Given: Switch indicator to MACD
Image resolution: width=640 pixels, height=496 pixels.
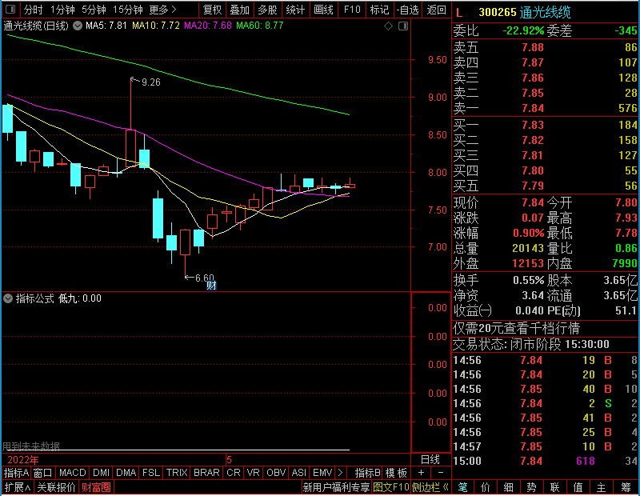Looking at the screenshot, I should point(72,473).
